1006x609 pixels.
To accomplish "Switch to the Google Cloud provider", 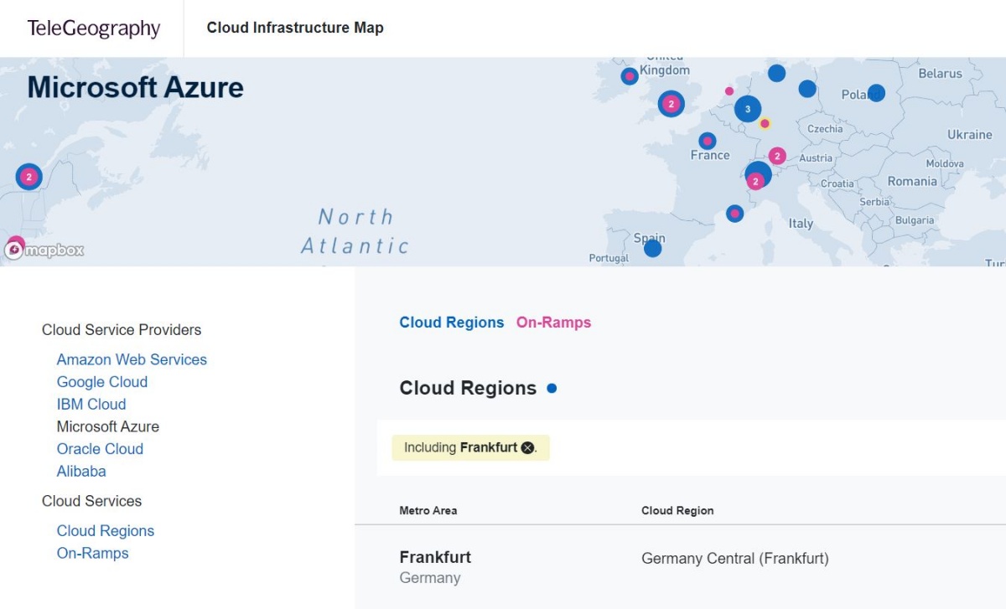I will (x=102, y=382).
